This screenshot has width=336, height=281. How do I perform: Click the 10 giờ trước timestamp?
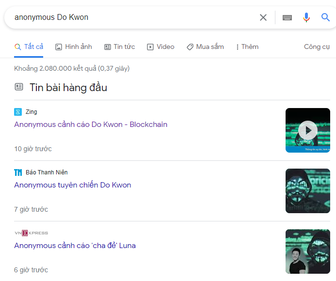tap(33, 149)
